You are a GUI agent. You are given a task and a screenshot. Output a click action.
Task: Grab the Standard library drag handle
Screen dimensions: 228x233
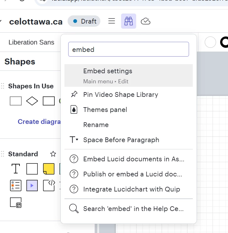[x=3, y=154]
